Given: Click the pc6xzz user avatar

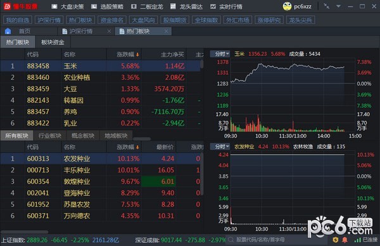Looking at the screenshot, I should (287, 6).
